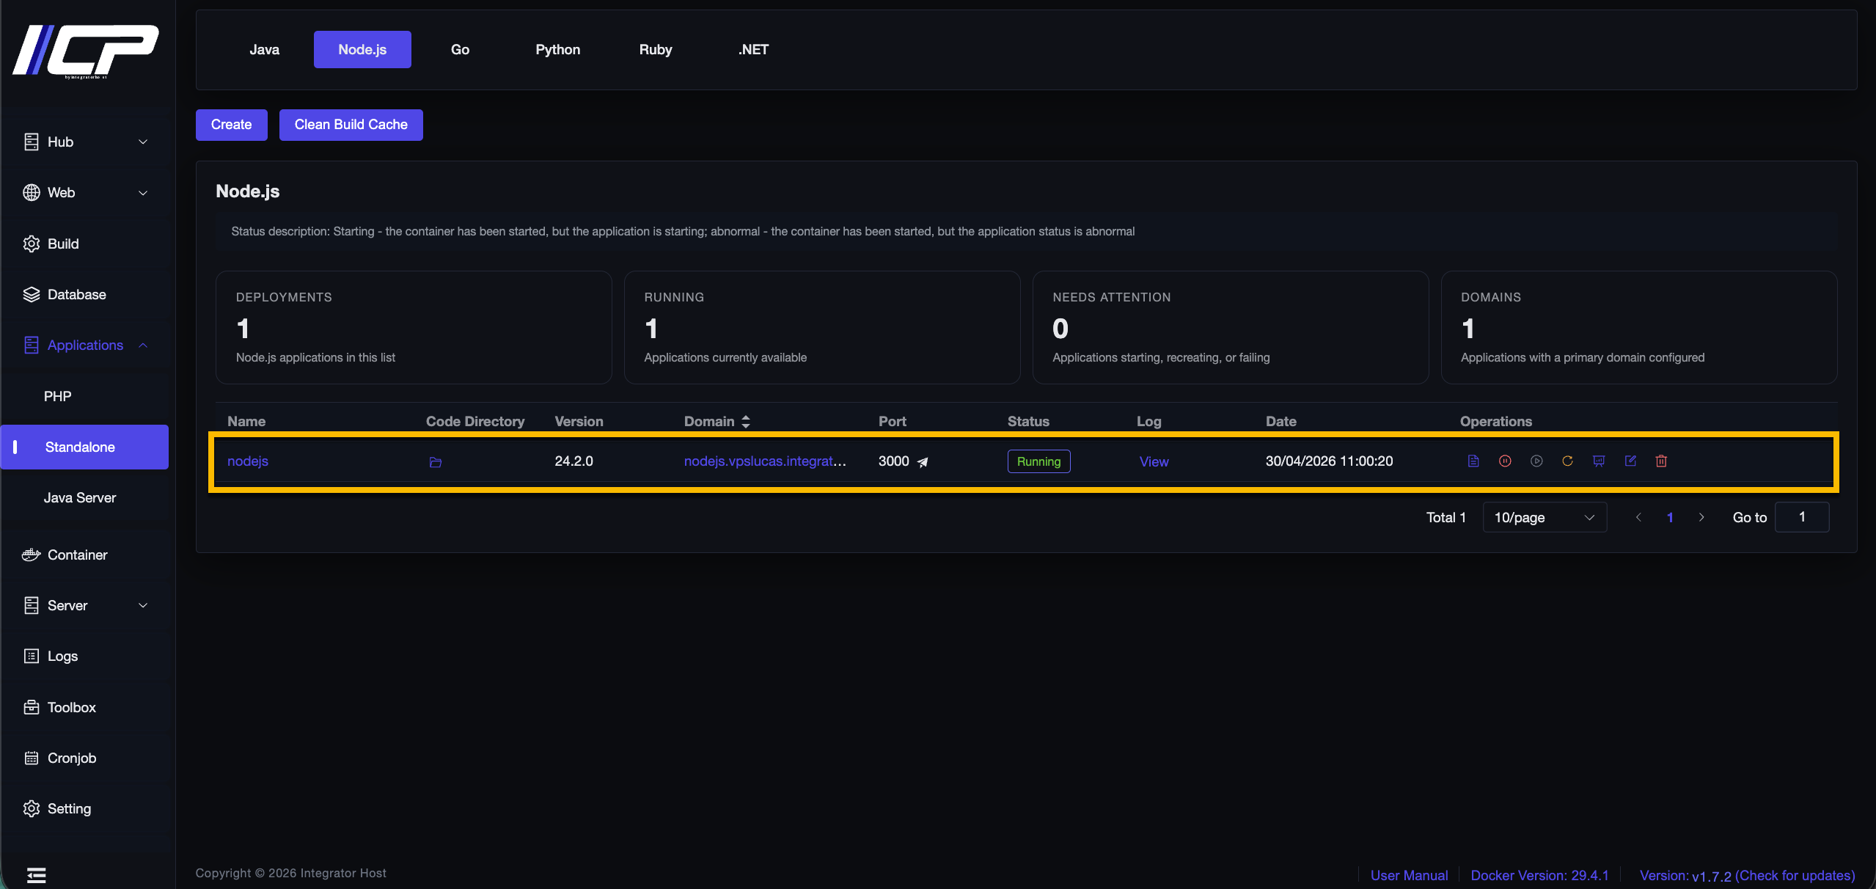Click the Create button

pyautogui.click(x=232, y=125)
